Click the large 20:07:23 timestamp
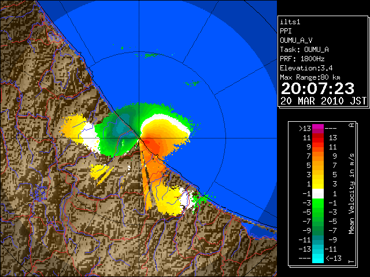This screenshot has height=277, width=370. [x=317, y=88]
